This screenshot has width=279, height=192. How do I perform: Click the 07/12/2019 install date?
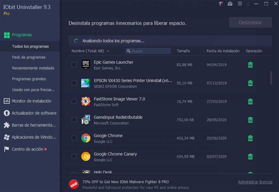tap(217, 83)
